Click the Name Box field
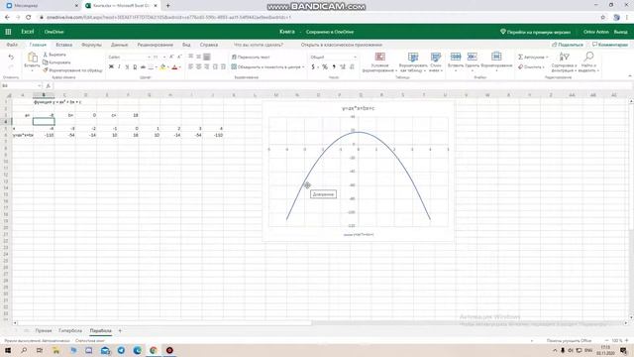The width and height of the screenshot is (634, 357). coord(21,86)
